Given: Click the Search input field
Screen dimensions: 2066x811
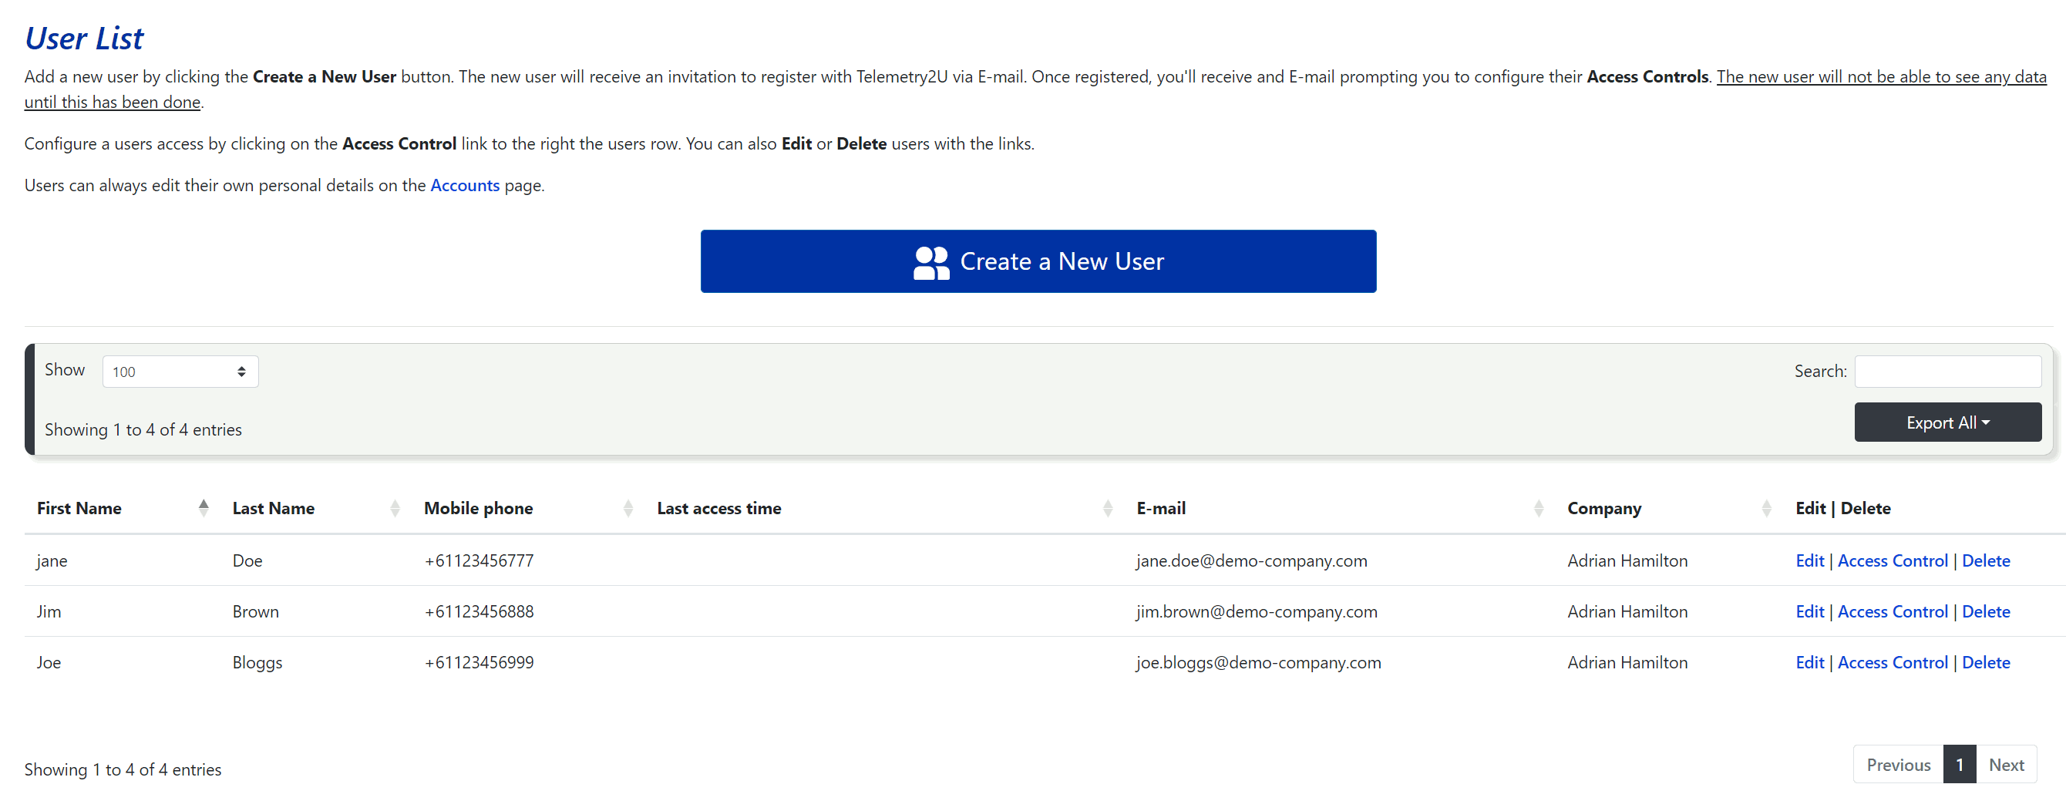Looking at the screenshot, I should [1947, 372].
